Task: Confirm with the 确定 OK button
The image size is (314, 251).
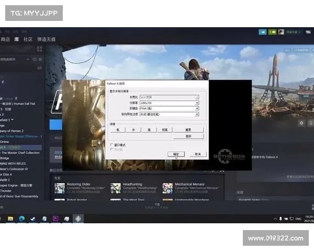Action: 176,154
